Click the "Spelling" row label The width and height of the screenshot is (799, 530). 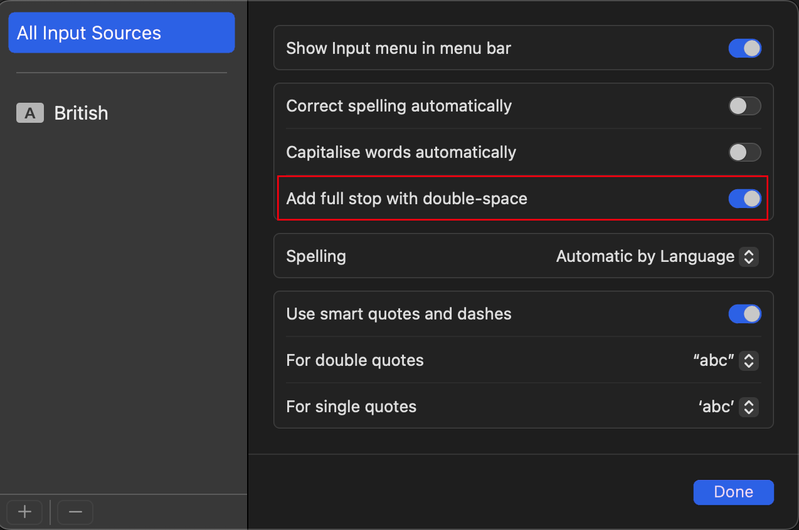(x=315, y=256)
